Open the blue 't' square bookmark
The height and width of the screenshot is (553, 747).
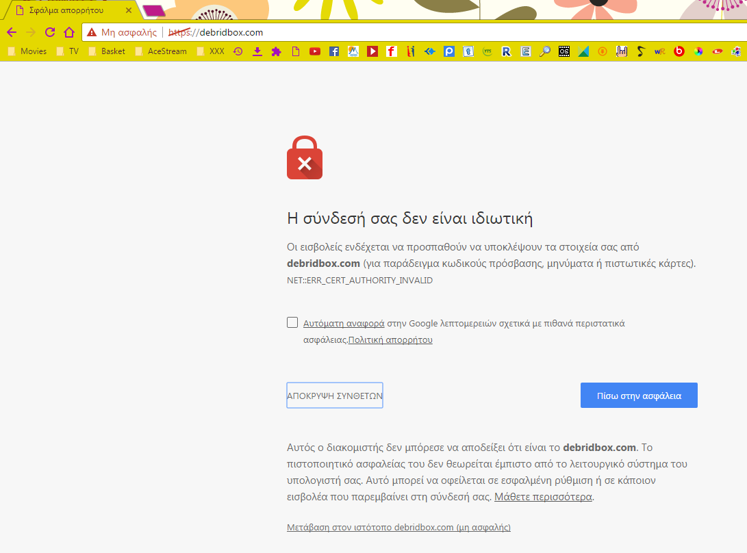tap(468, 51)
